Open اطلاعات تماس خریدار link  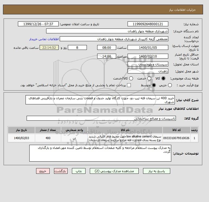pyautogui.click(x=44, y=39)
